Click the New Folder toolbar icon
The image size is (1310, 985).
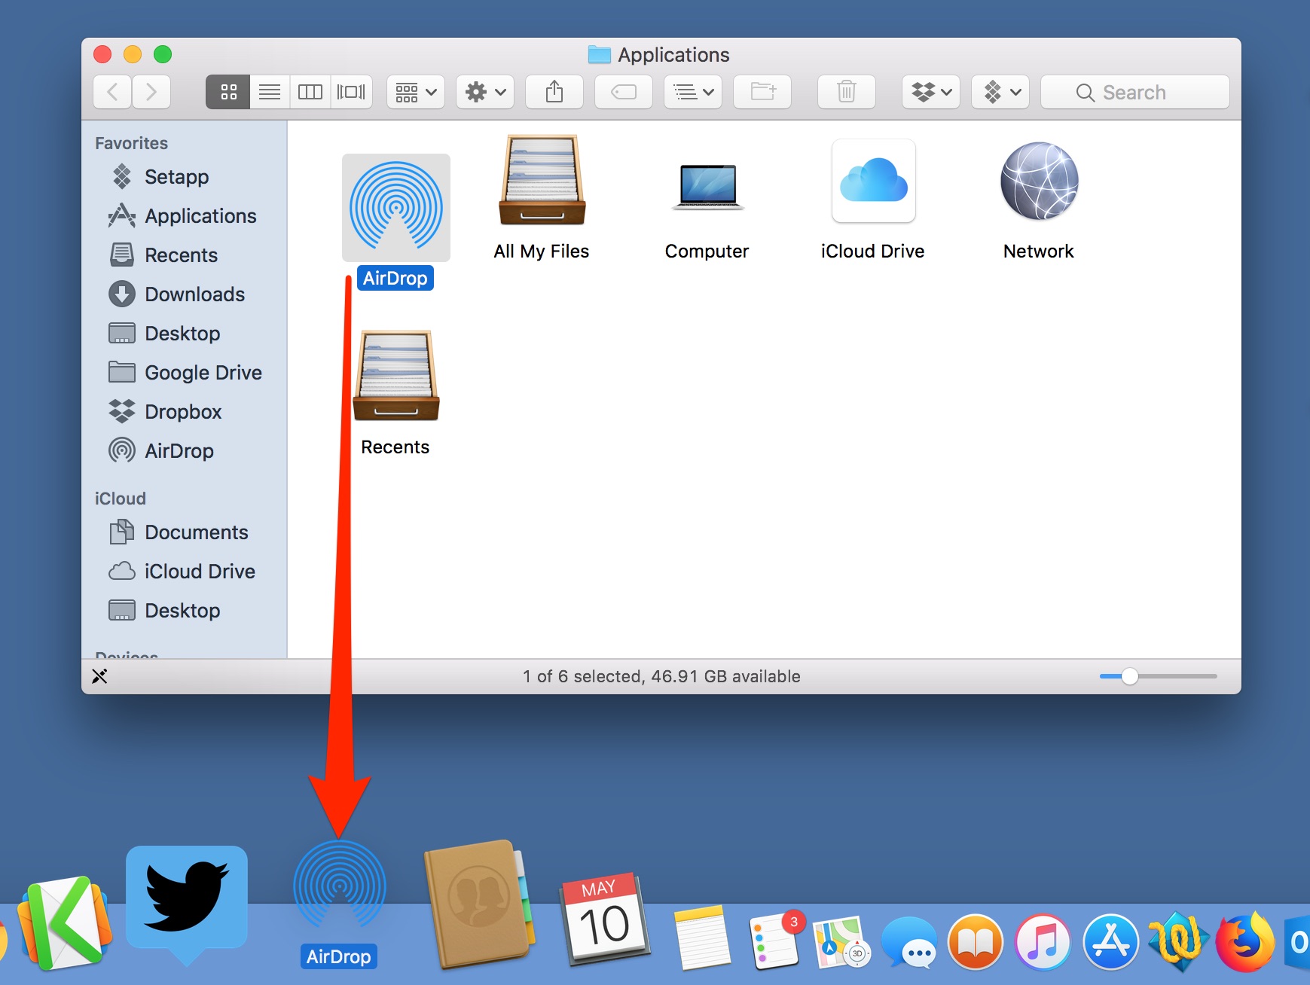tap(762, 92)
